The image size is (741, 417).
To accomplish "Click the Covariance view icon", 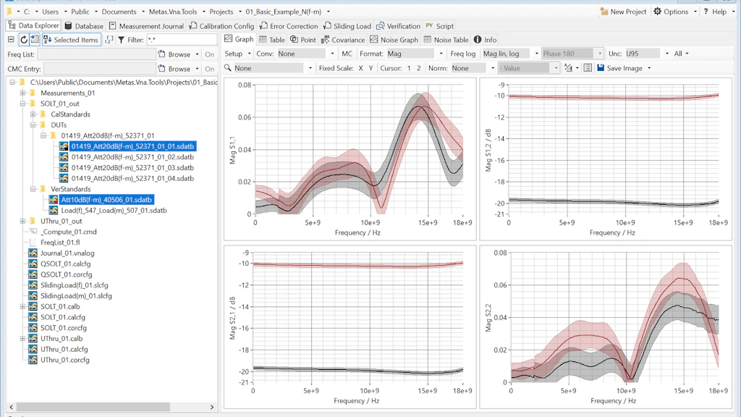I will [325, 40].
